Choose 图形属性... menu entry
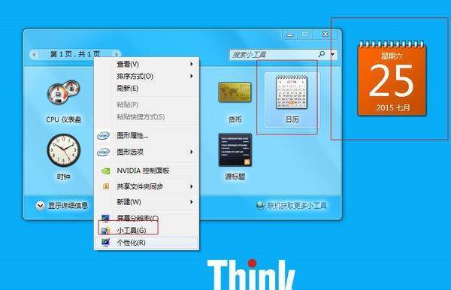Image resolution: width=451 pixels, height=290 pixels. coord(147,135)
